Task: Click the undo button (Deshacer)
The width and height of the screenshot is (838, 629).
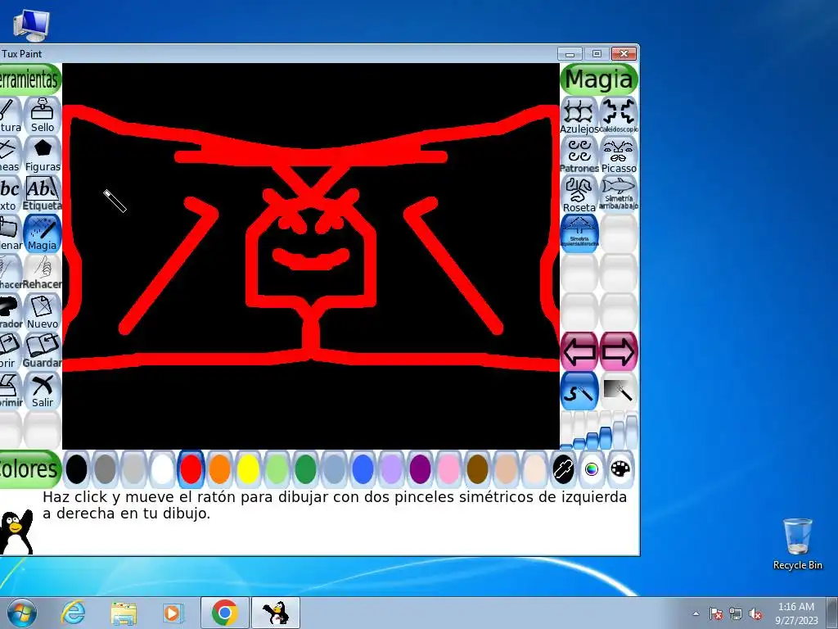Action: [10, 272]
